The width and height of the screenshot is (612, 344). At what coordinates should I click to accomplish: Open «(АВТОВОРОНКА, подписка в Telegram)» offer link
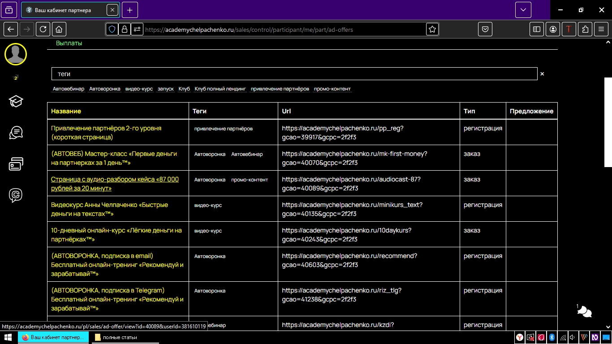[117, 299]
